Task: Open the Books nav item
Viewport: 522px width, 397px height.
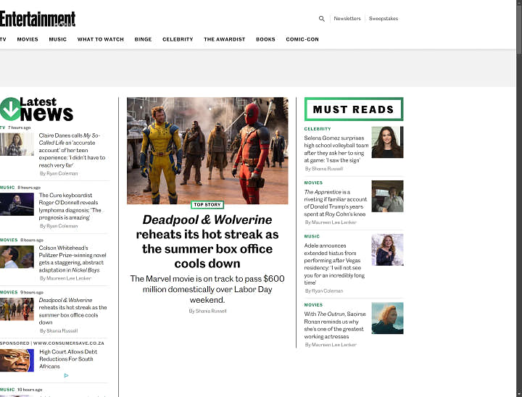Action: [265, 39]
